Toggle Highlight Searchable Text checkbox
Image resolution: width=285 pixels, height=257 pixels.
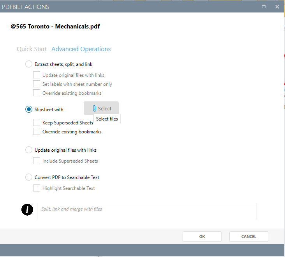coord(37,188)
